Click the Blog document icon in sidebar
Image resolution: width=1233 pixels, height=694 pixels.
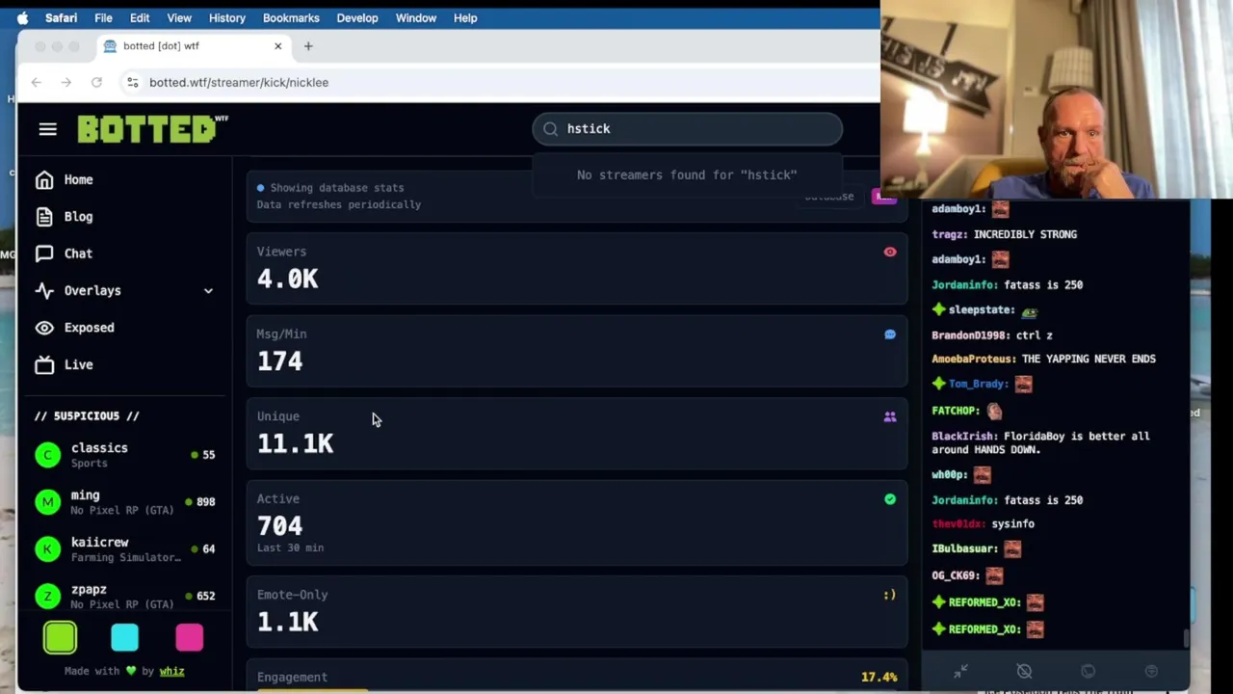click(44, 217)
